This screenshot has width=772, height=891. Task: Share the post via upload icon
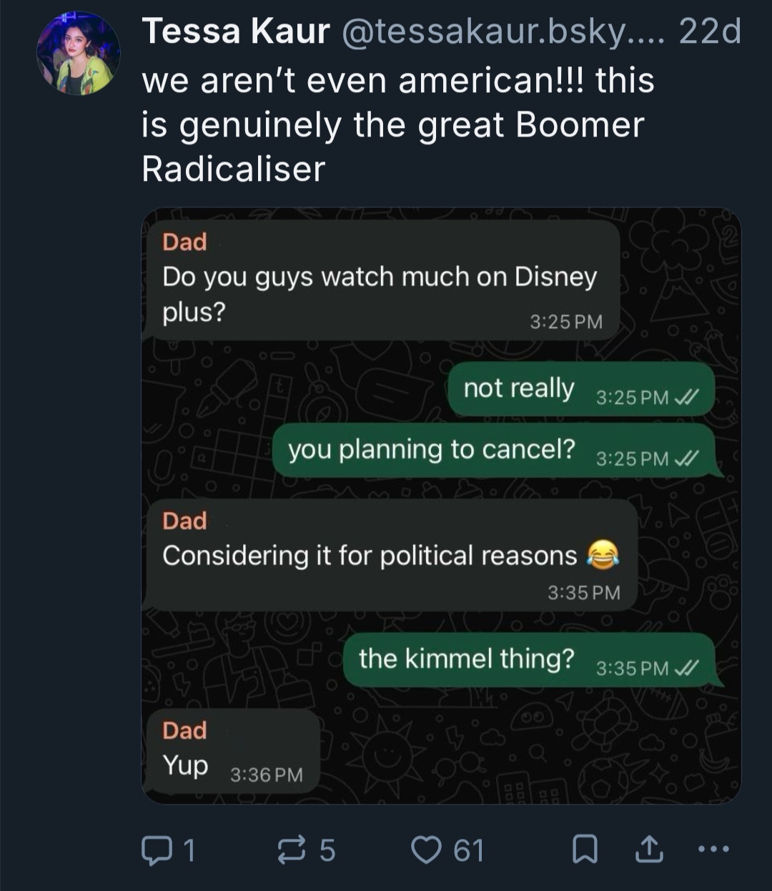(x=648, y=850)
